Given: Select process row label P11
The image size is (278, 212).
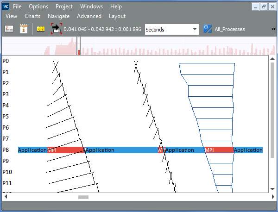Looking at the screenshot, I should coord(7,183).
